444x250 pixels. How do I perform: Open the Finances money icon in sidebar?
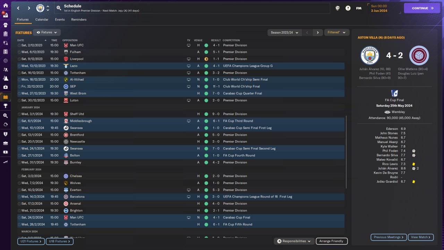pos(5,152)
